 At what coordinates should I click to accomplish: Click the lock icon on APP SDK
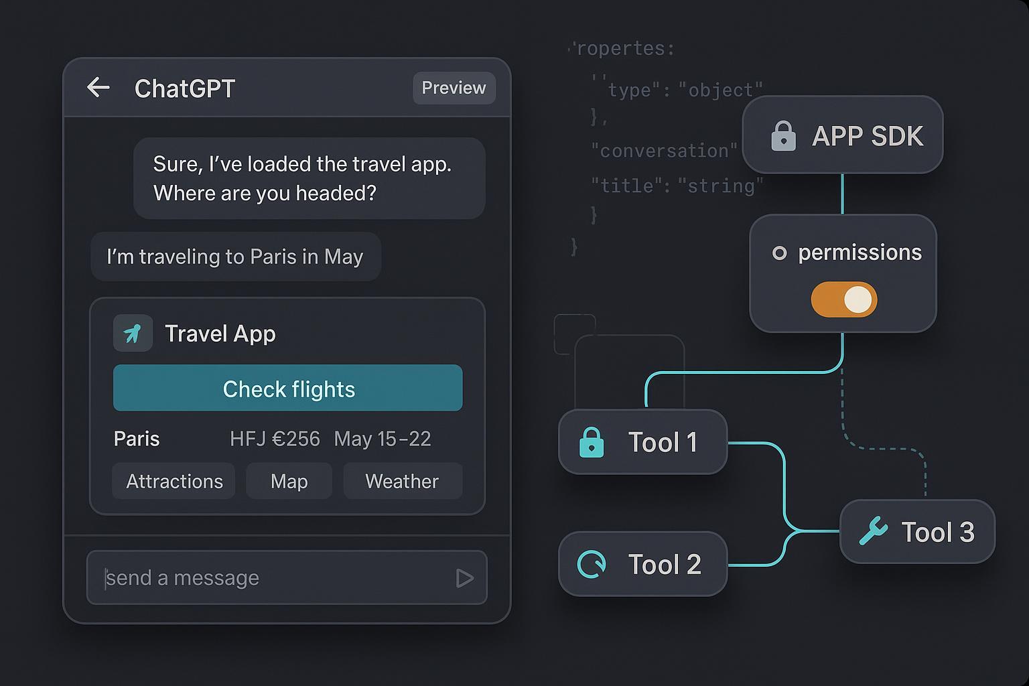tap(783, 136)
